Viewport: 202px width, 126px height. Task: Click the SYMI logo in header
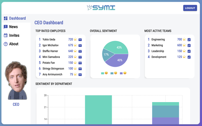(x=101, y=8)
